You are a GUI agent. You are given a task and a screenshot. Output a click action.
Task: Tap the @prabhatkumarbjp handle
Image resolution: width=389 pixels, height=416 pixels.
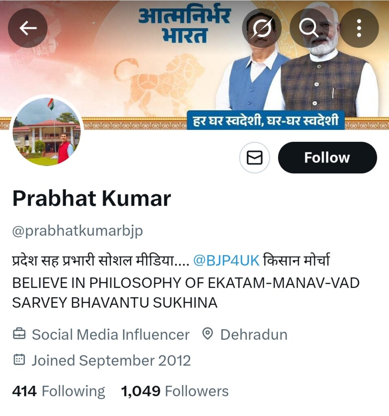click(x=78, y=231)
